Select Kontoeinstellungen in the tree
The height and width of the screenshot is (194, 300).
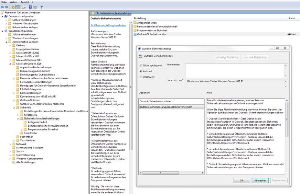(31, 93)
